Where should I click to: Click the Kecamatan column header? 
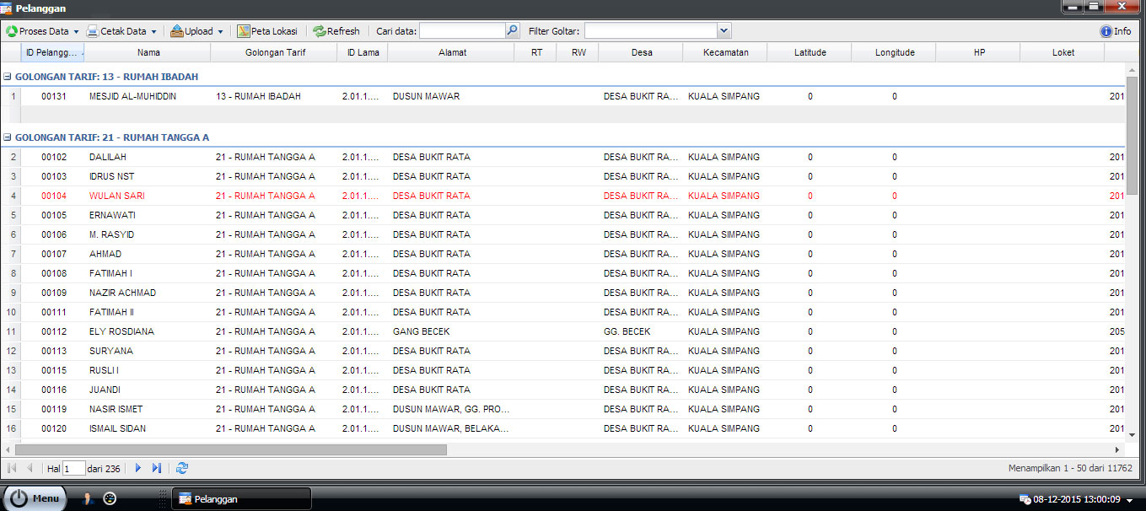coord(725,52)
